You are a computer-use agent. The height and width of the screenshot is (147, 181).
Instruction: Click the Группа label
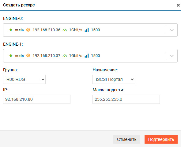click(10, 70)
